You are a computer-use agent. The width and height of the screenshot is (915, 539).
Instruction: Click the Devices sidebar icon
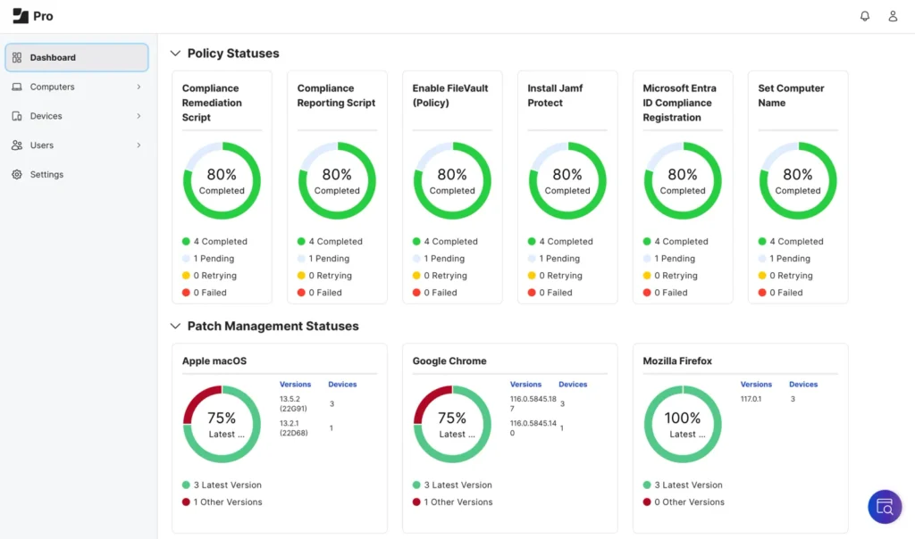coord(16,115)
